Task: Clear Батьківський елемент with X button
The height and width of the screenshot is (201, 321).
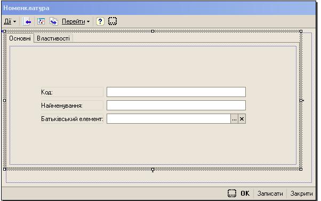Action: click(242, 119)
